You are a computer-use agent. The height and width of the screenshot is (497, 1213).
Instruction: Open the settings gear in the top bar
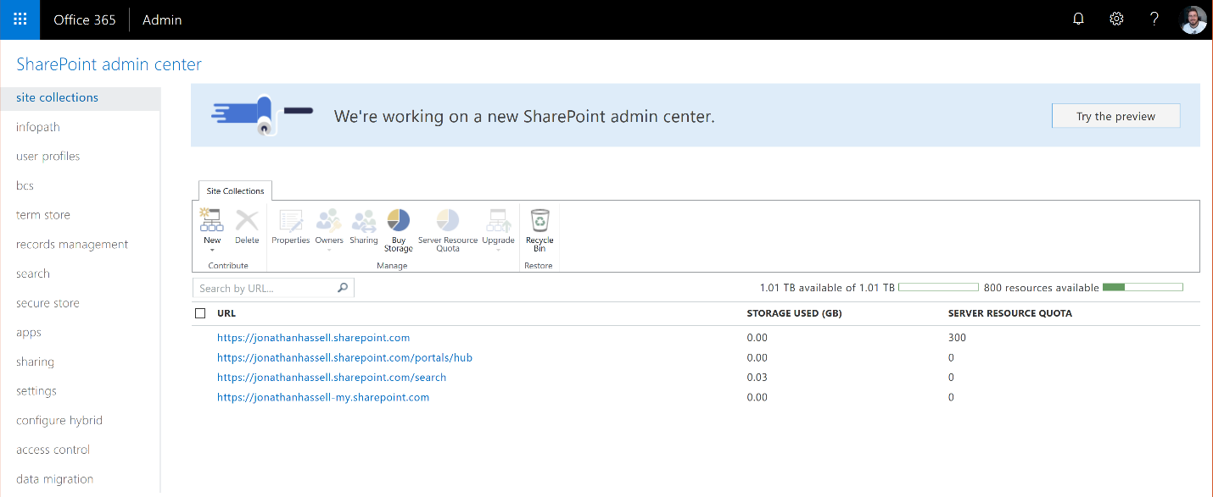coord(1116,19)
